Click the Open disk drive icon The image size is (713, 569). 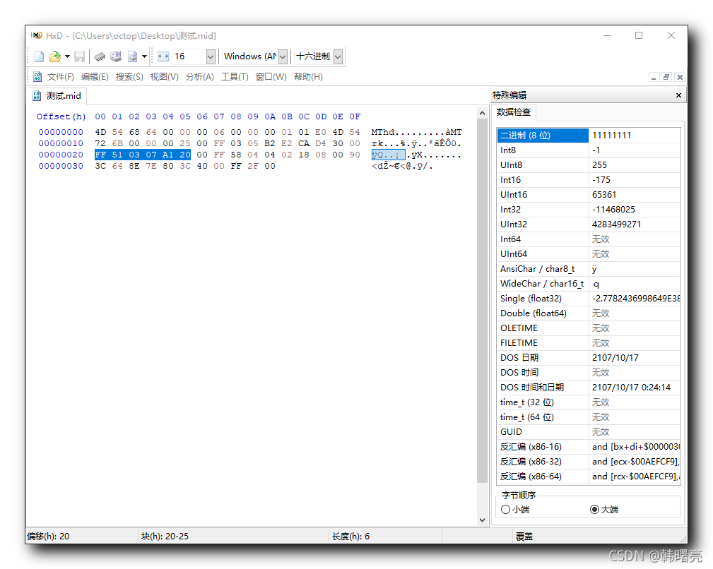point(116,56)
